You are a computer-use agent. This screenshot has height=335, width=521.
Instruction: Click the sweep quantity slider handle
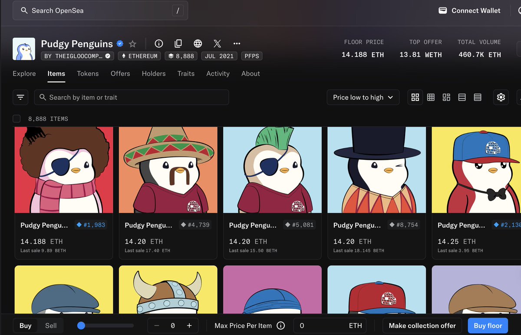pos(81,325)
